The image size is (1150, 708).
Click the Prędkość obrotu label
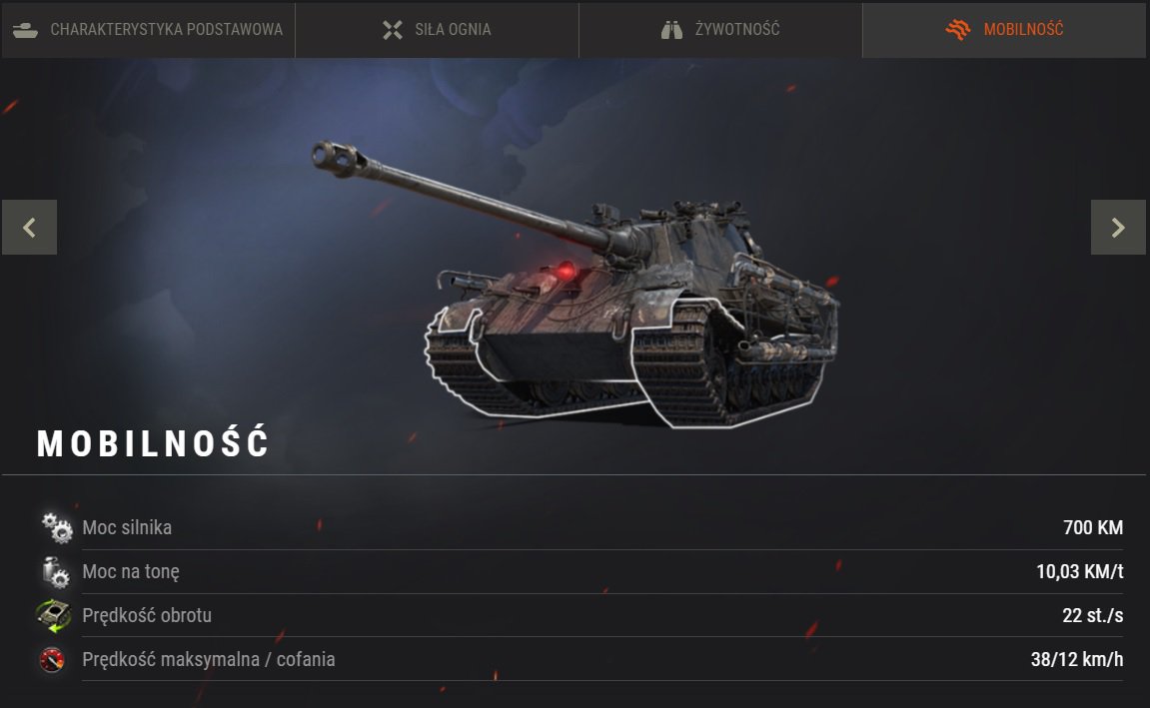point(147,616)
